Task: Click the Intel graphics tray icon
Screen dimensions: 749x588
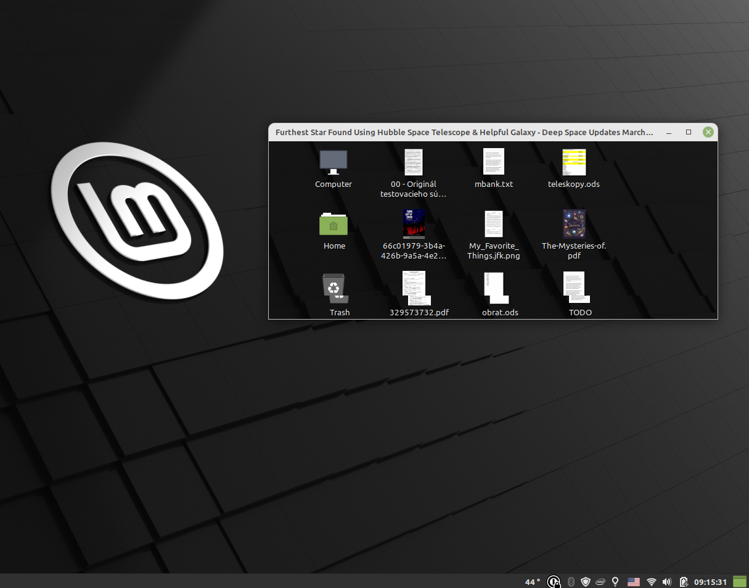Action: click(600, 582)
